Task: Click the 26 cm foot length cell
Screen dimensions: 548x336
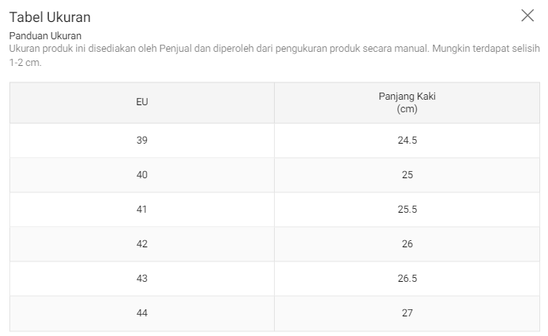Action: tap(407, 244)
